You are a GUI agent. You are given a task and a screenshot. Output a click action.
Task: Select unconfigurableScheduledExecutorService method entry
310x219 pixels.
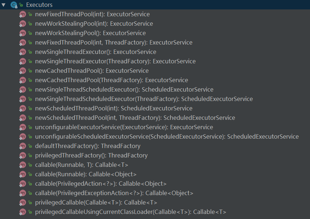click(x=167, y=136)
